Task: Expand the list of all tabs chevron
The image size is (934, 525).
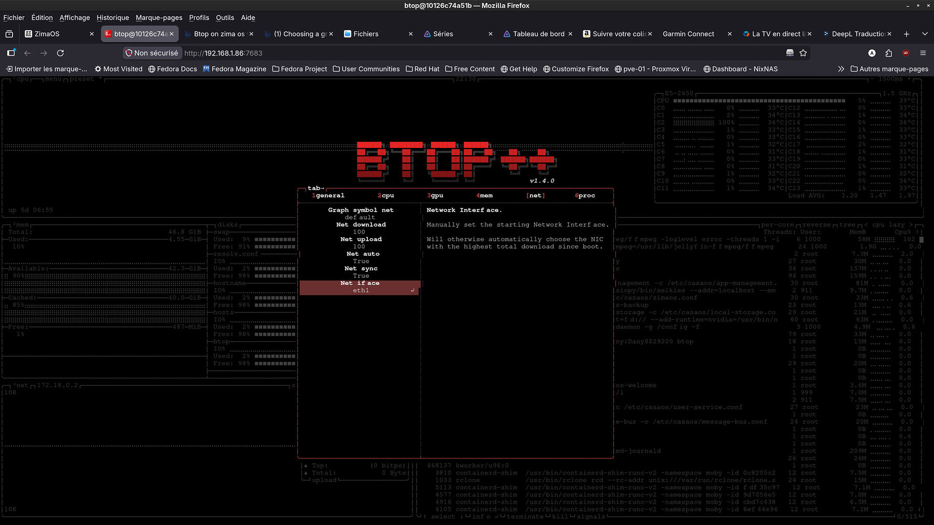Action: pos(925,34)
